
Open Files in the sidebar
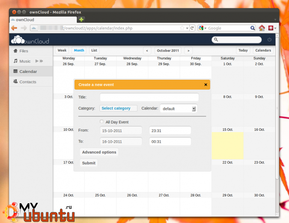coord(31,51)
